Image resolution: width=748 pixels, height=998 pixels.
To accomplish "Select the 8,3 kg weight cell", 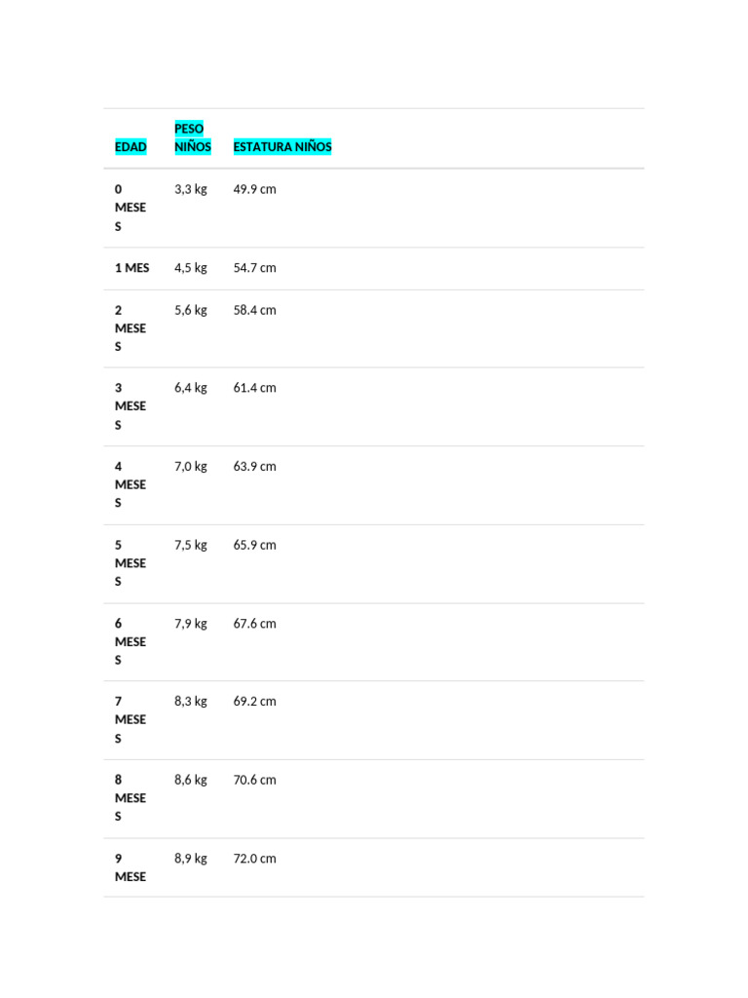I will tap(191, 702).
